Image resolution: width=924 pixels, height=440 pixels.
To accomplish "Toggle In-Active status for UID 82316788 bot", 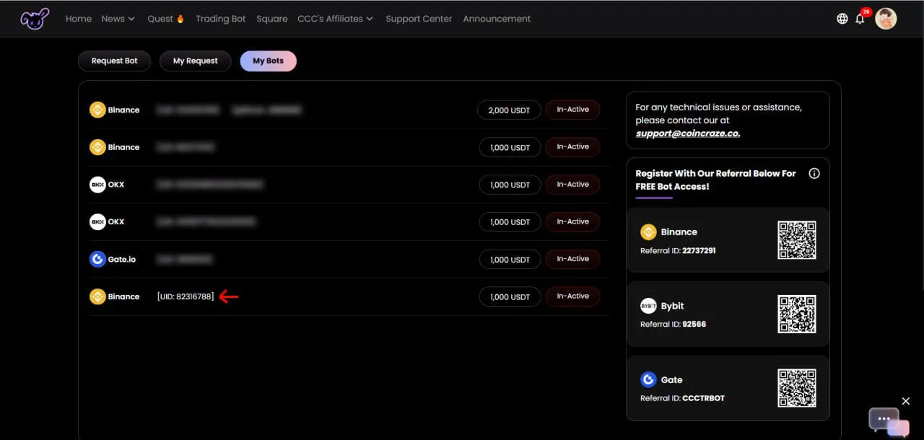I will click(572, 296).
